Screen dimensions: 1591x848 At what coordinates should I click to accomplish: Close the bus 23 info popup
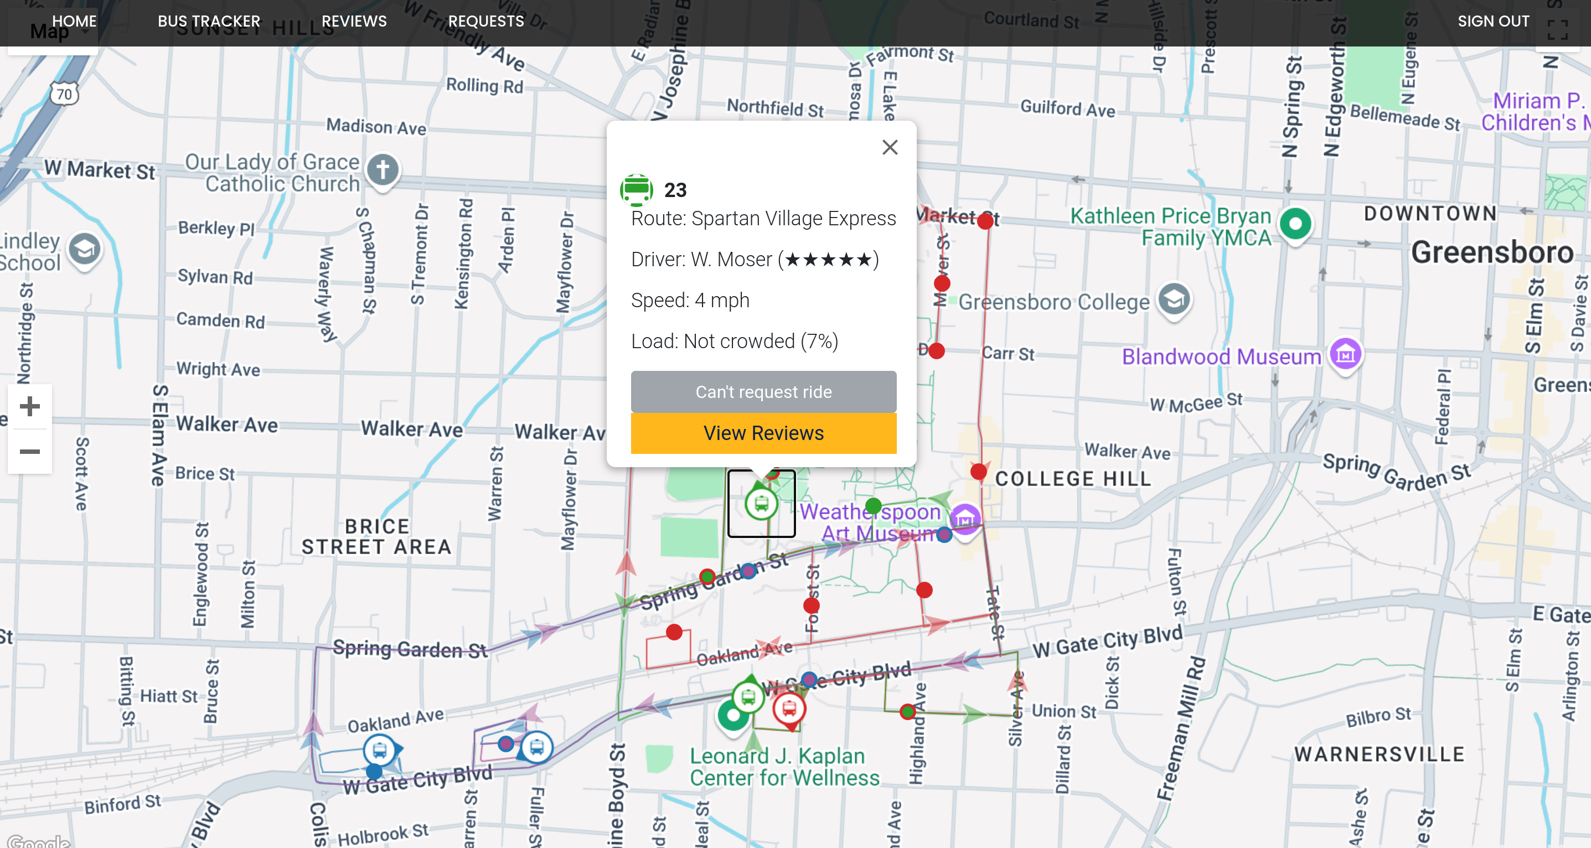tap(890, 147)
